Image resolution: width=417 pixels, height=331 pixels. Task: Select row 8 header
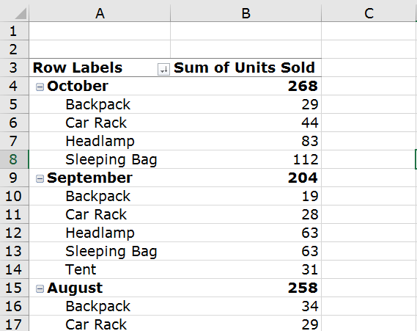point(14,159)
